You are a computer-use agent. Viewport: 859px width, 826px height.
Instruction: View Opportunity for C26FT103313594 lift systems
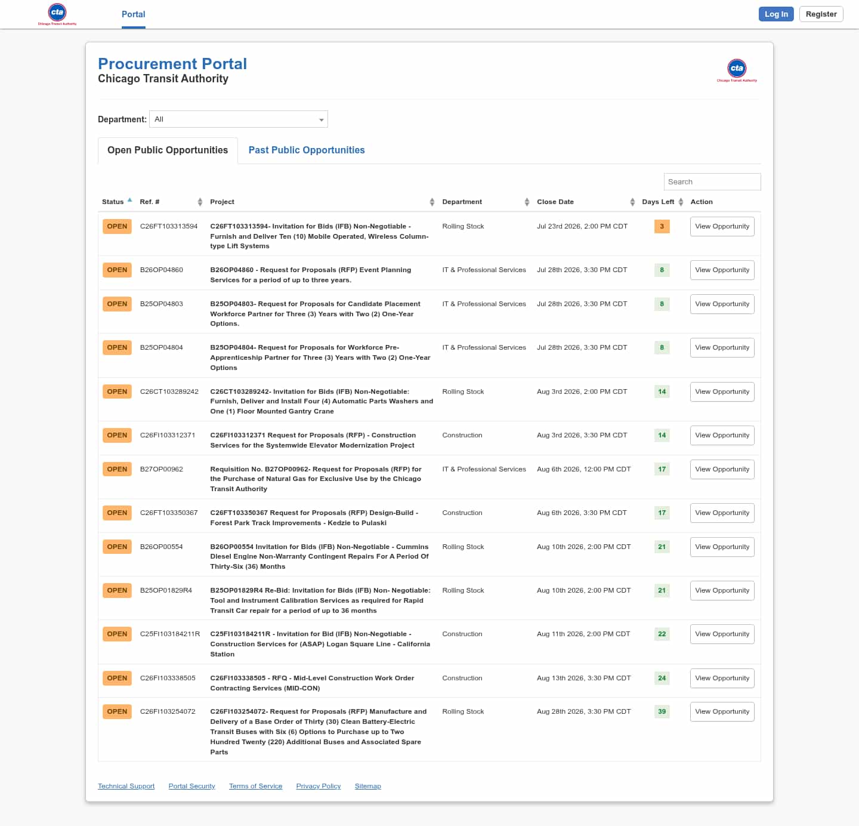coord(722,227)
